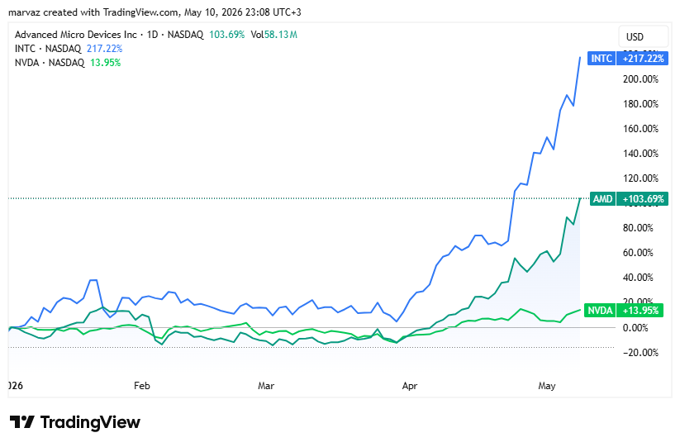Viewport: 680px width, 447px height.
Task: Click the Vol 58.13 M value
Action: [274, 35]
